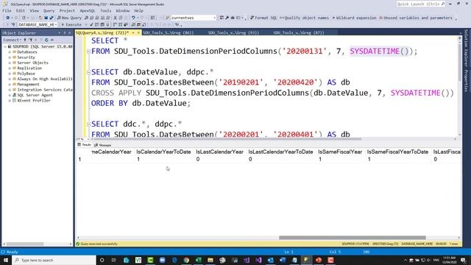471x265 pixels.
Task: Expand the Server Objects node
Action: (x=10, y=63)
